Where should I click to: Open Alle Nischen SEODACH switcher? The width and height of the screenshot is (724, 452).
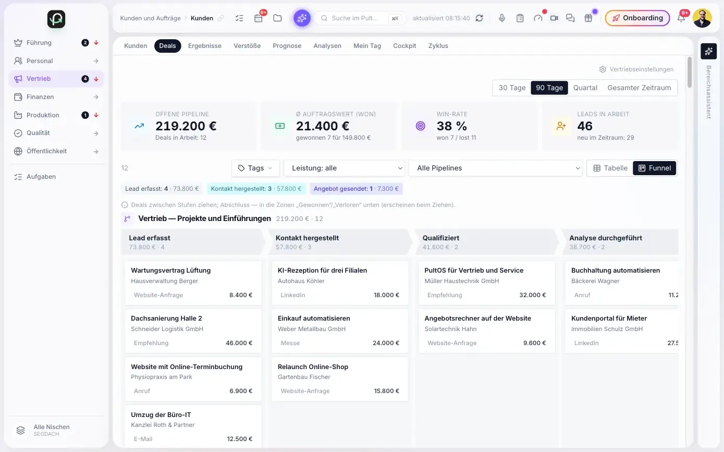click(x=56, y=430)
